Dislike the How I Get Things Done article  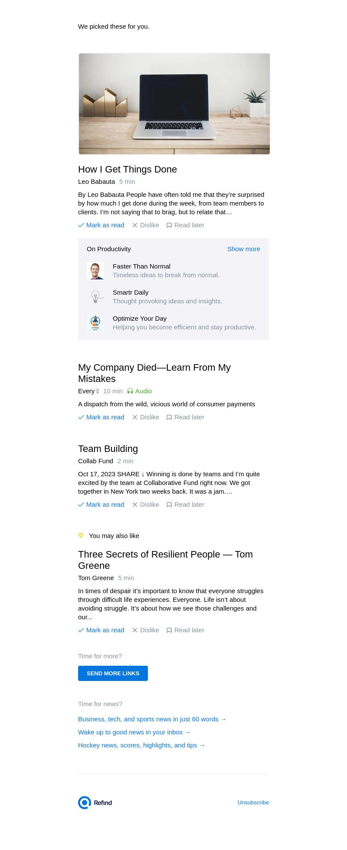(146, 225)
